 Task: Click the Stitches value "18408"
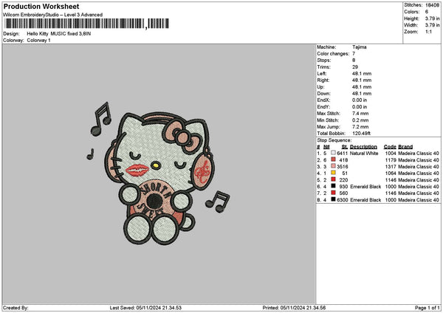[432, 5]
